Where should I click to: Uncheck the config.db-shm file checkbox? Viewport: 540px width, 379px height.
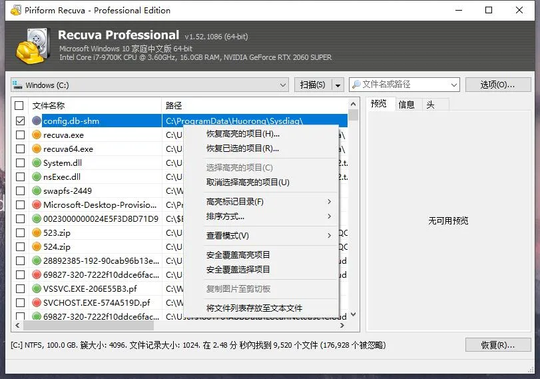coord(20,121)
